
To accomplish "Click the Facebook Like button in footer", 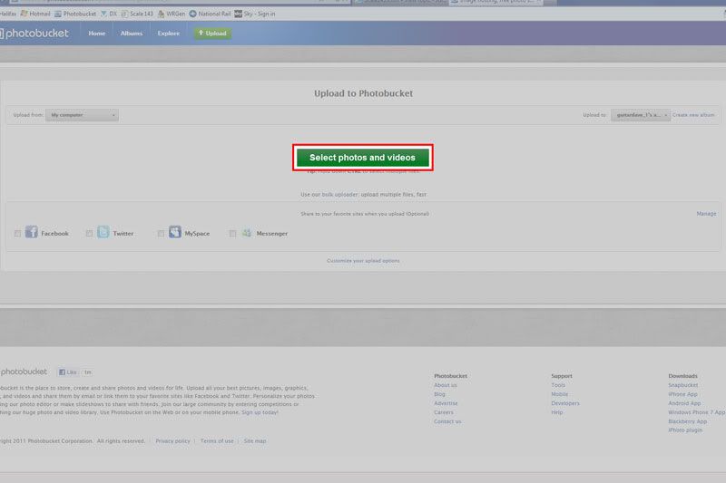I will pos(67,372).
